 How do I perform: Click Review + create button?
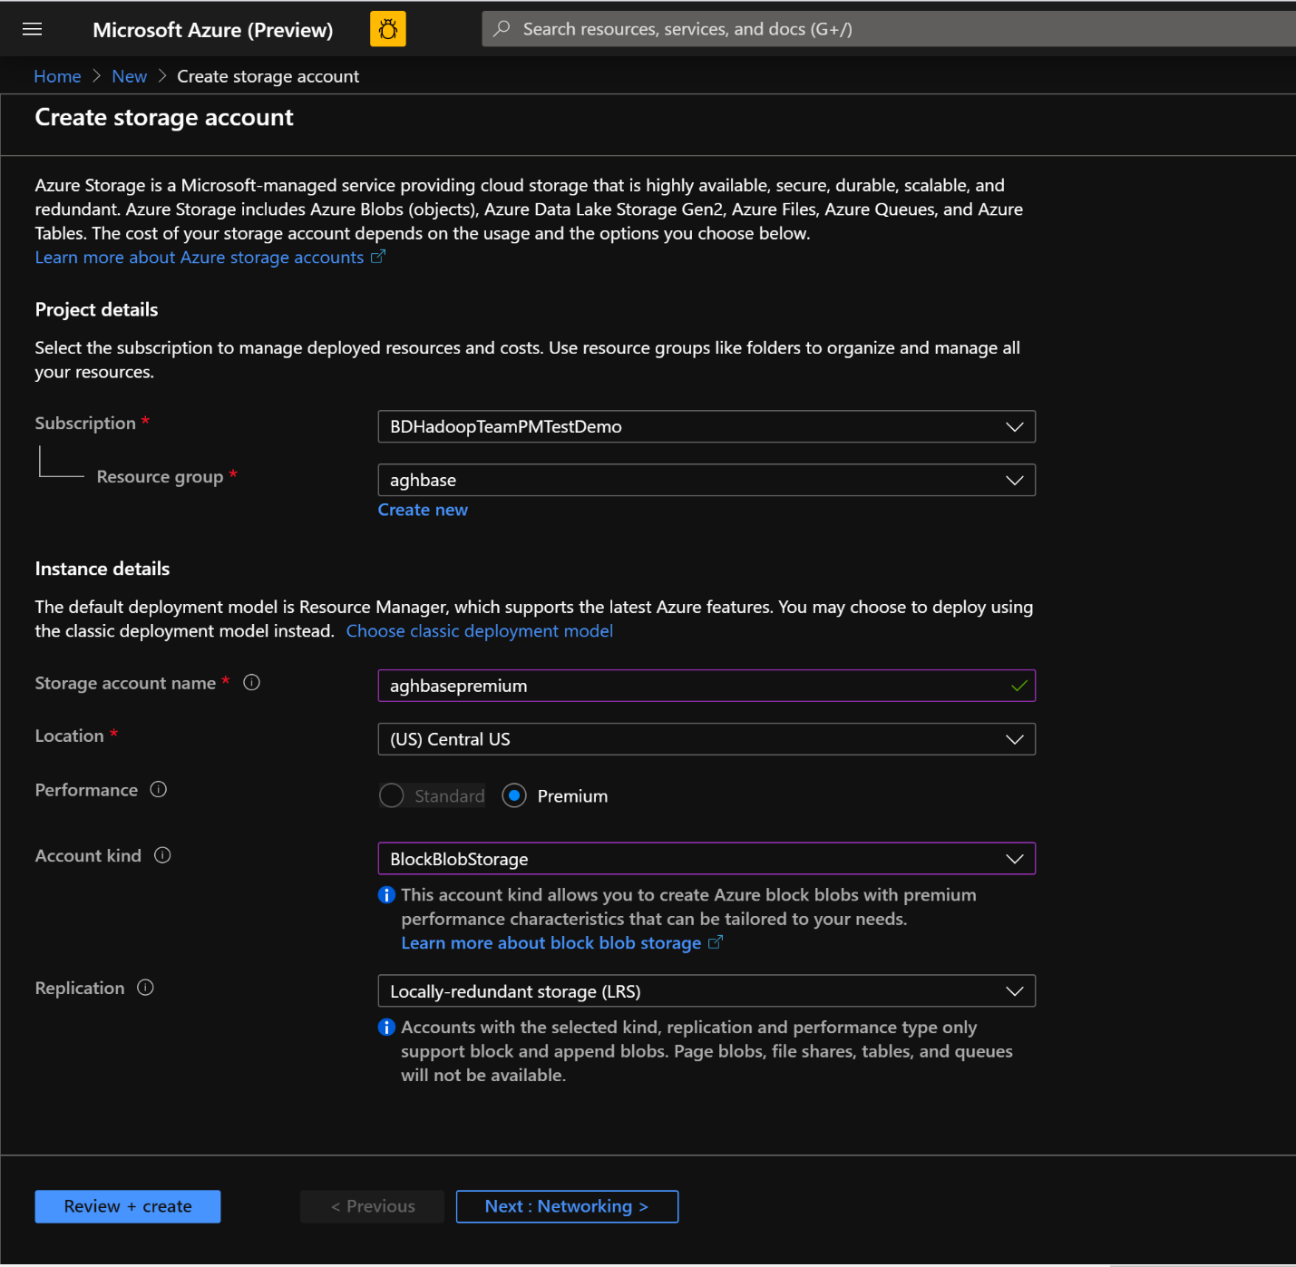[127, 1206]
